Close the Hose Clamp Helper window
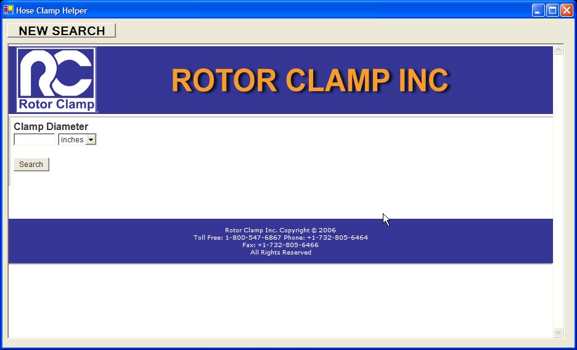This screenshot has height=350, width=577. tap(567, 10)
